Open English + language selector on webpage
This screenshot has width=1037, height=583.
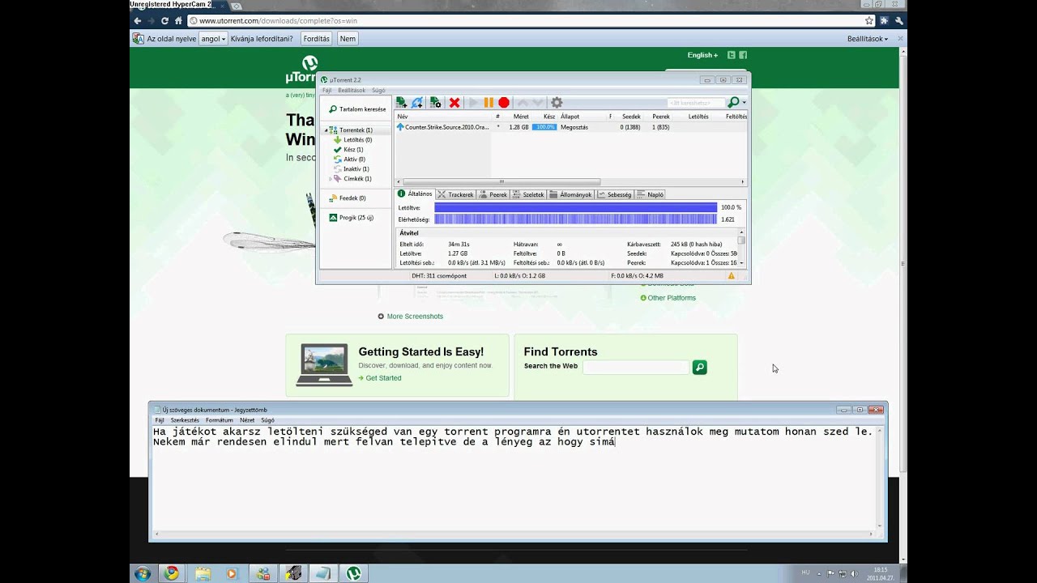point(702,55)
